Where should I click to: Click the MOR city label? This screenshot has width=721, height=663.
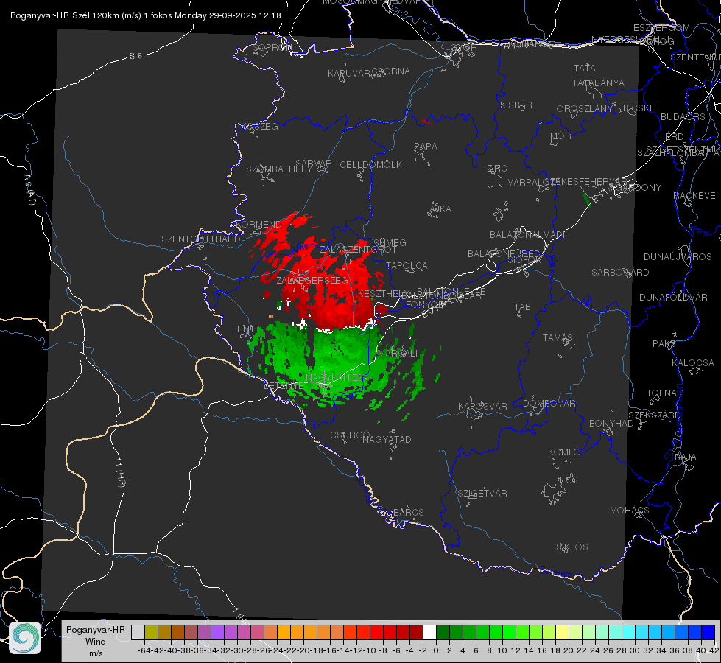coord(561,136)
